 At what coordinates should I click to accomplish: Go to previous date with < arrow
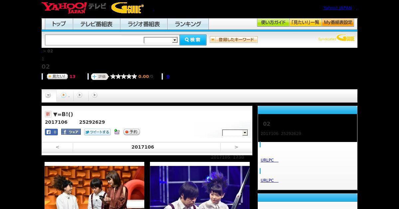[57, 147]
